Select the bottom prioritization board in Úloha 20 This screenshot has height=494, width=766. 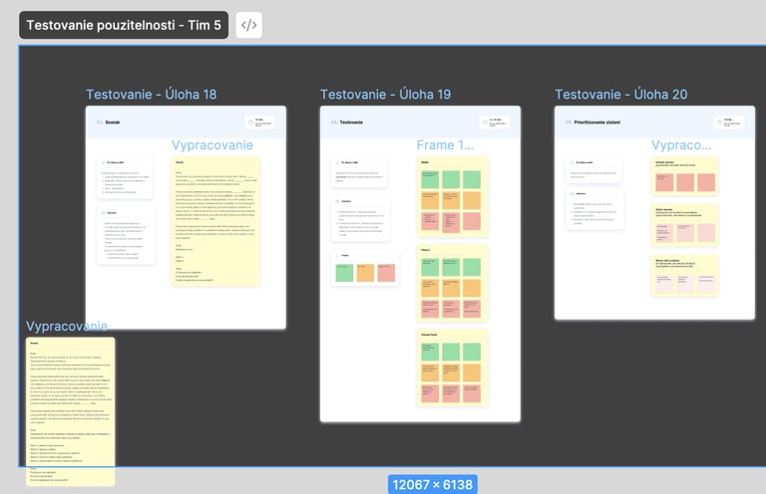pyautogui.click(x=685, y=276)
